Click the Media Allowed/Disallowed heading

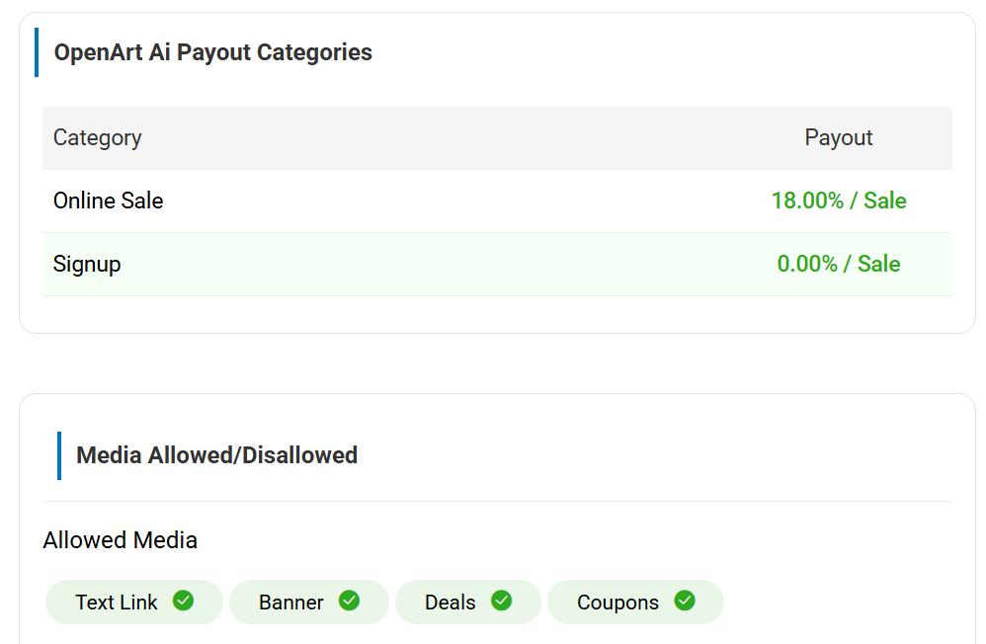pyautogui.click(x=216, y=455)
